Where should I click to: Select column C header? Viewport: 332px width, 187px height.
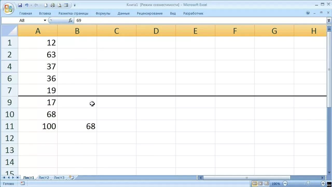click(x=117, y=31)
